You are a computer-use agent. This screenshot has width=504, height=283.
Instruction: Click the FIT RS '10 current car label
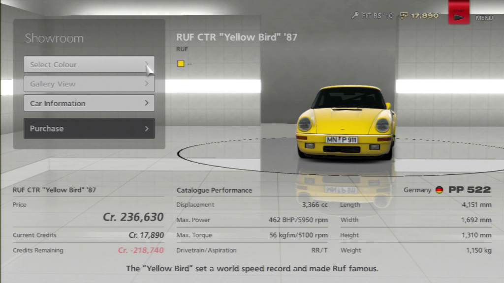378,16
